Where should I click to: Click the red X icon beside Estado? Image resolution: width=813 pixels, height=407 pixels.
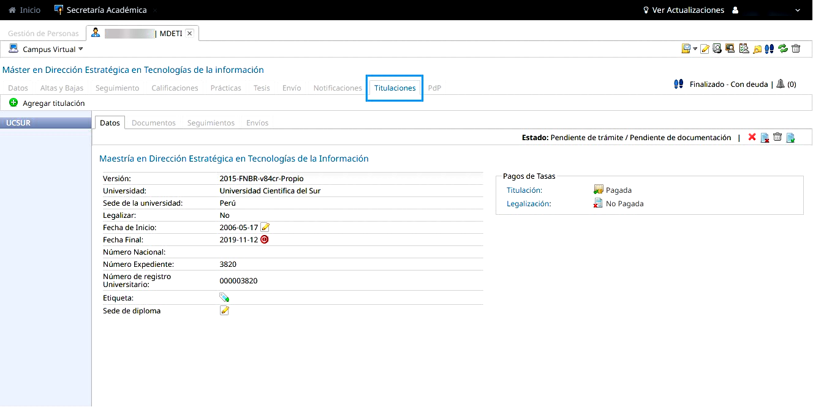(752, 138)
